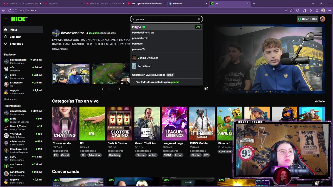Open sandraskins in Recomendado list
Viewport: 333px width, 187px height.
click(23, 173)
